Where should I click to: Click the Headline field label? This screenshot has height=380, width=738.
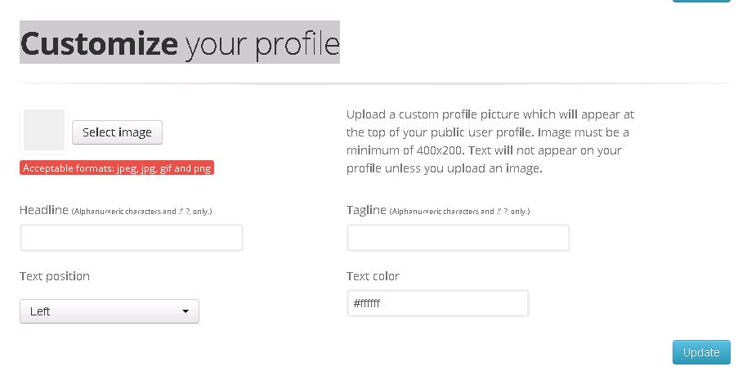tap(43, 210)
